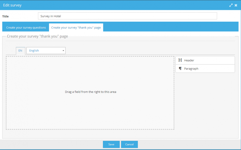Viewport: 241px width, 150px height.
Task: Open the English language dropdown
Action: click(x=46, y=51)
